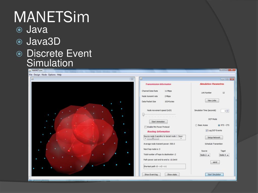Screen dimensions: 258x193
Task: Open the Source node dropdown
Action: [x=205, y=155]
